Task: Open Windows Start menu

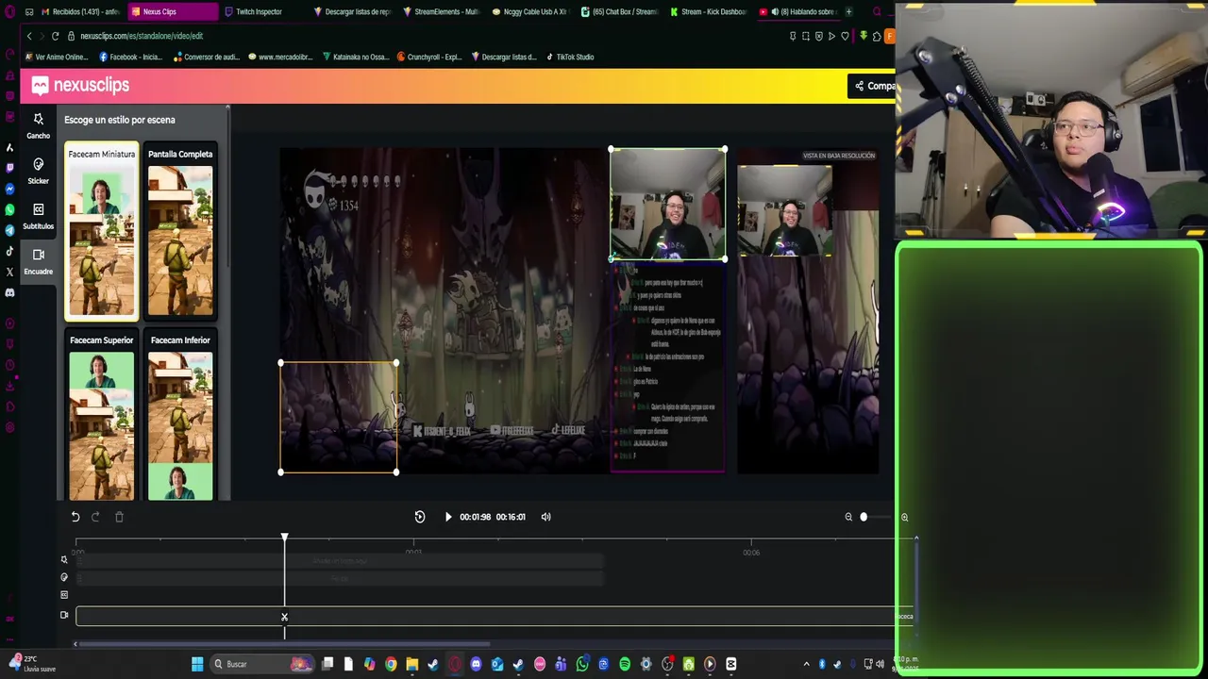Action: coord(197,664)
